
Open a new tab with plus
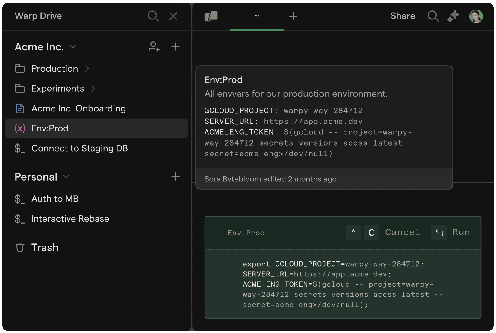293,16
